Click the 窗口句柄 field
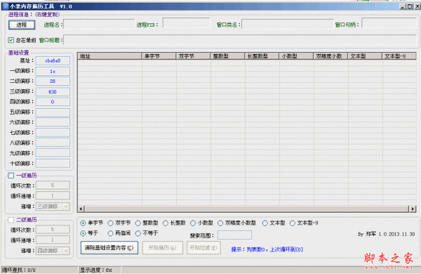This screenshot has width=421, height=274. (x=389, y=23)
